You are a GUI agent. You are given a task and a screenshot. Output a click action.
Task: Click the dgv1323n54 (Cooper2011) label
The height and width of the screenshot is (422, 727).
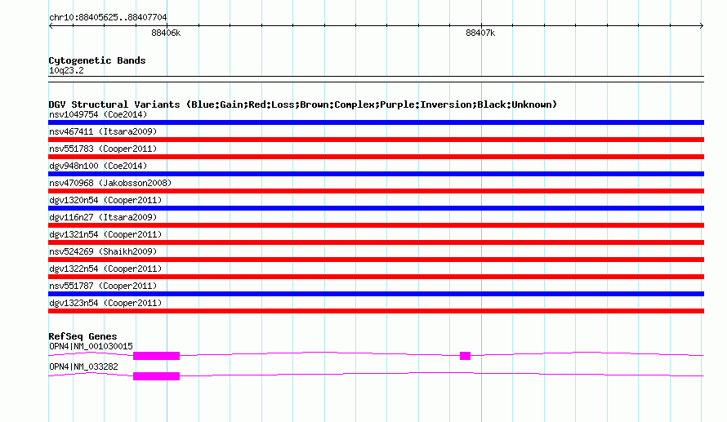pyautogui.click(x=105, y=303)
